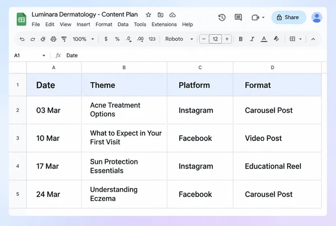Decrease font size with minus button
Viewport: 336px width, 226px height.
click(x=204, y=39)
